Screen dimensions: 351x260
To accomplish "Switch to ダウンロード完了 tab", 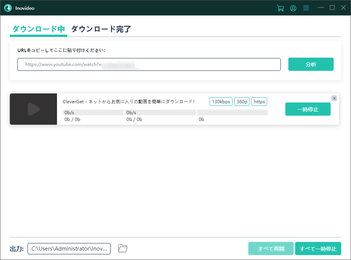I will [101, 29].
